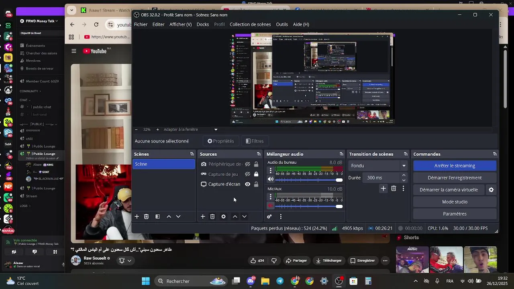Image resolution: width=514 pixels, height=289 pixels.
Task: Open the Afficher (V) menu
Action: 180,24
